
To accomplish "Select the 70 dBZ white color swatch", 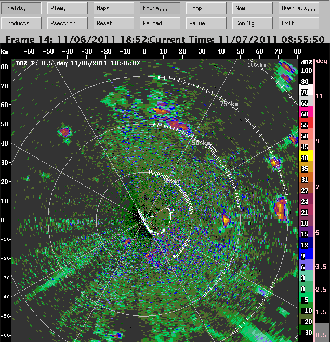I will point(306,90).
